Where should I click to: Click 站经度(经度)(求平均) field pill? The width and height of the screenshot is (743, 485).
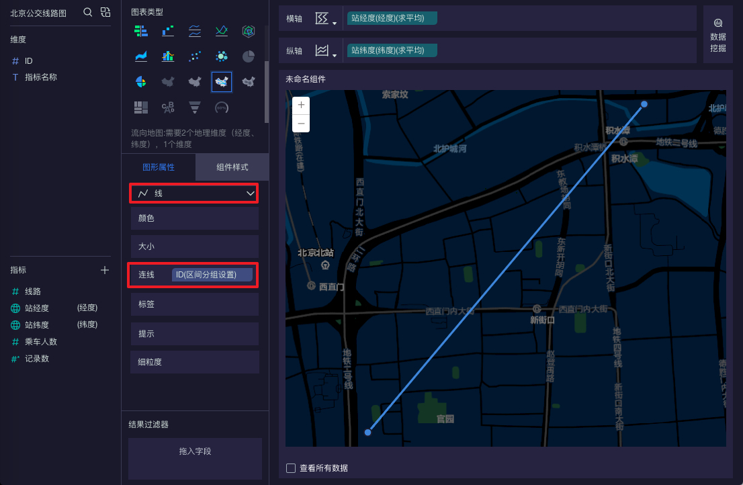[x=392, y=18]
